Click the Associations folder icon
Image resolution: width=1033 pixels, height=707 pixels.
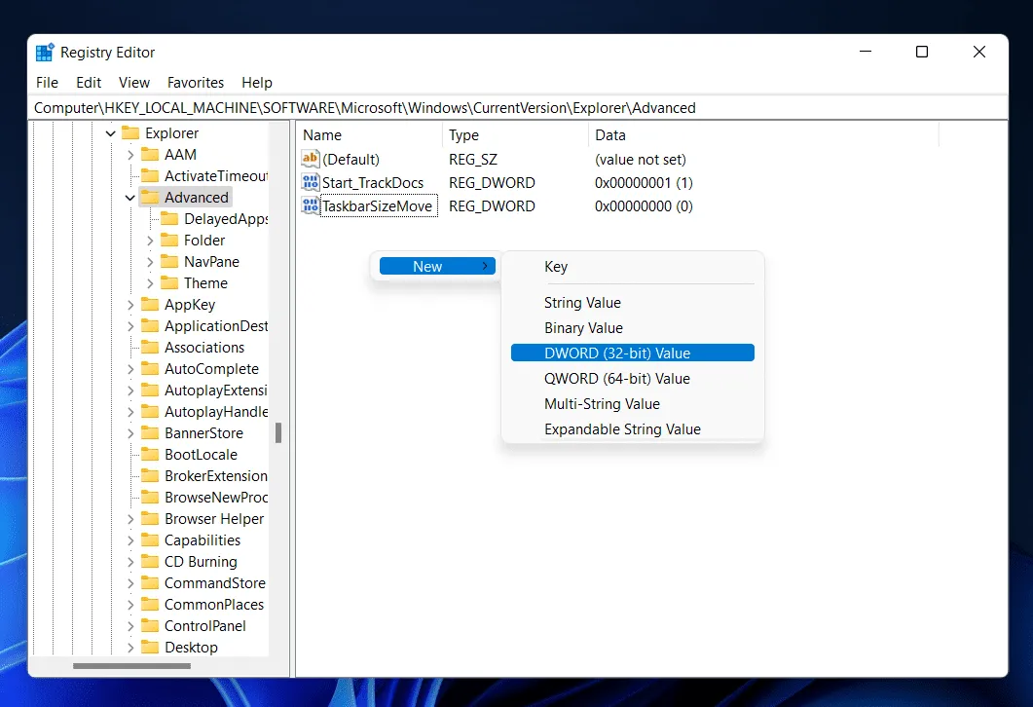[150, 348]
